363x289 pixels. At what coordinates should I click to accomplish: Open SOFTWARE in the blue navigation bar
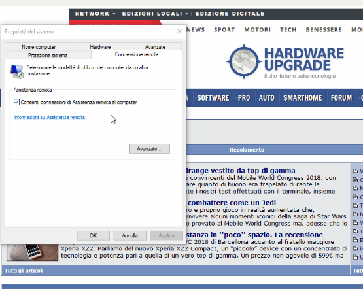pos(213,98)
